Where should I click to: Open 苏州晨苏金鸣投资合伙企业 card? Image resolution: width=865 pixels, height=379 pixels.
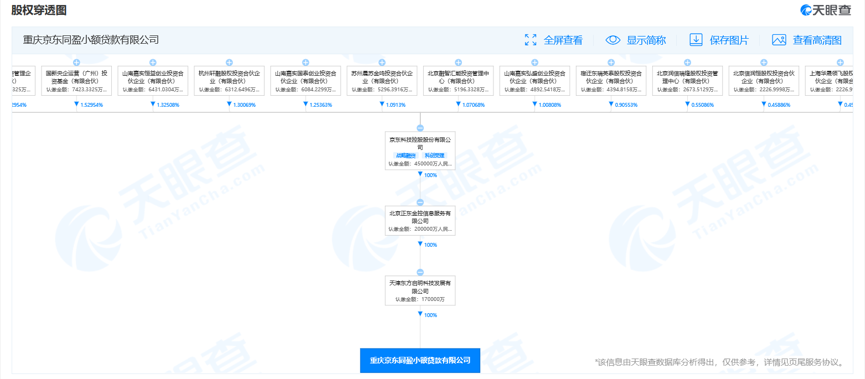[x=382, y=81]
